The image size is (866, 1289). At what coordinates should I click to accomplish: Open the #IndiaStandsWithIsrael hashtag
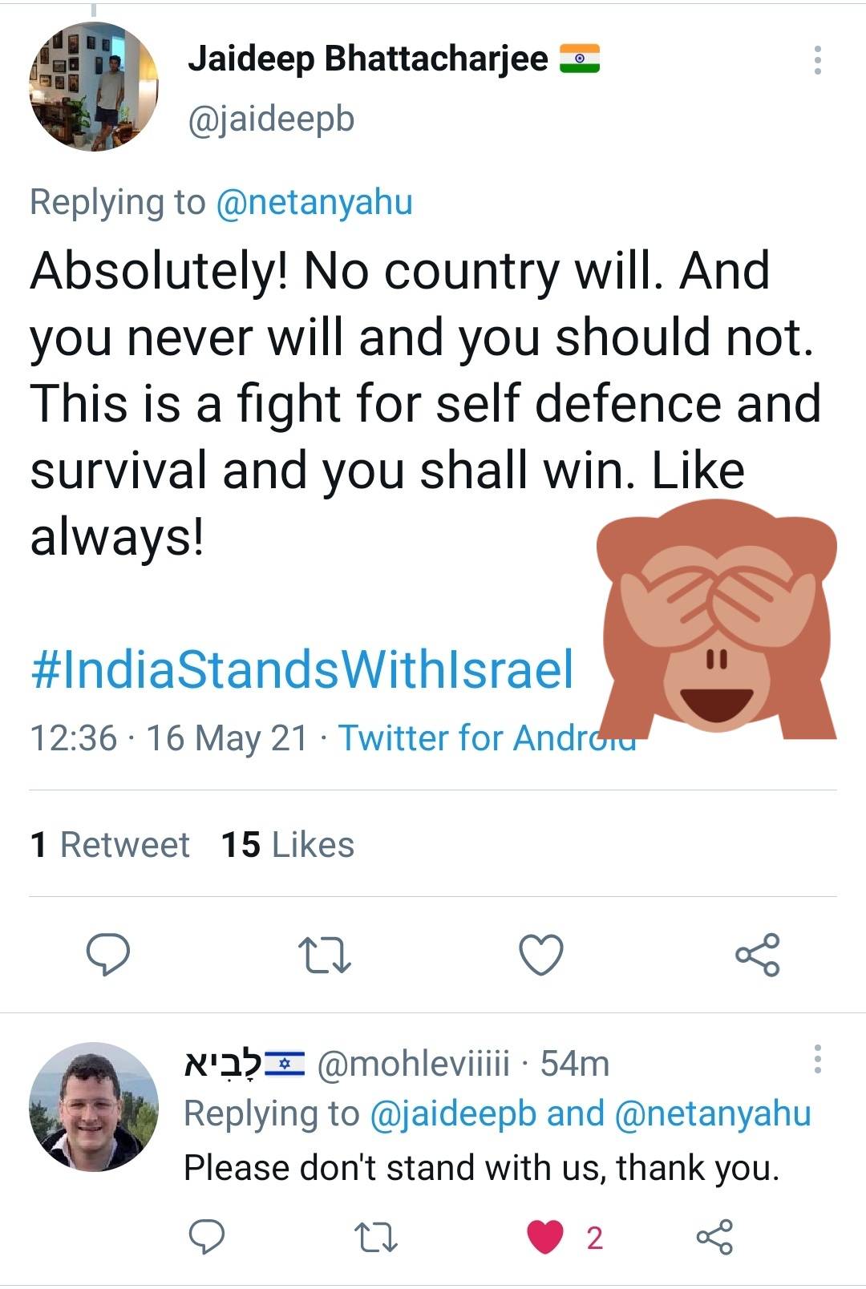point(302,670)
